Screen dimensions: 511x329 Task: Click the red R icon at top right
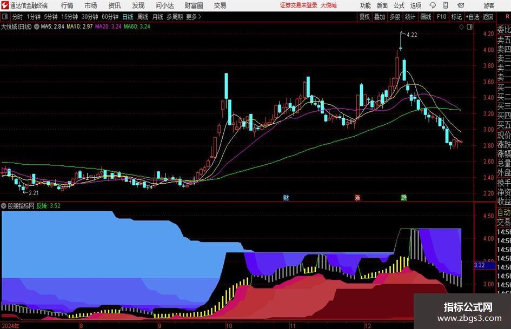click(x=507, y=17)
